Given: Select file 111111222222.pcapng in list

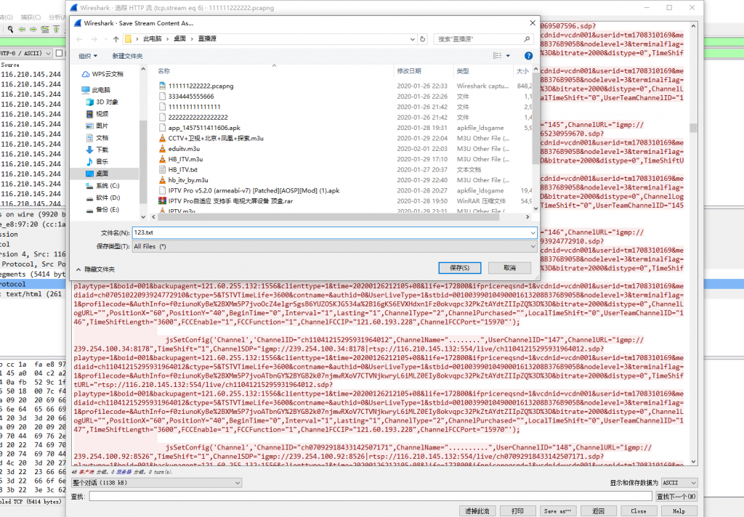Looking at the screenshot, I should tap(196, 86).
